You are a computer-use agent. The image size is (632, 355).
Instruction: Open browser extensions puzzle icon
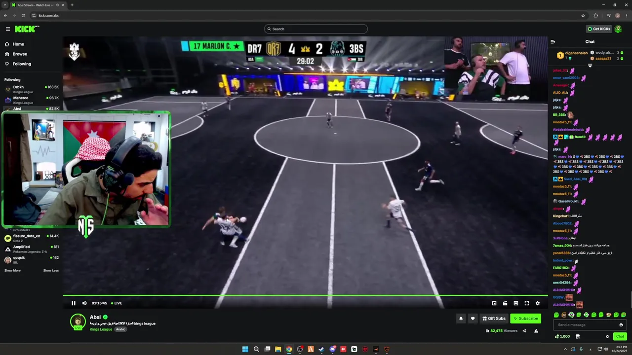click(595, 15)
